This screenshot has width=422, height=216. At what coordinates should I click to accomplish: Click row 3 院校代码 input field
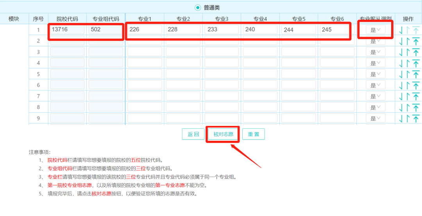tap(67, 52)
